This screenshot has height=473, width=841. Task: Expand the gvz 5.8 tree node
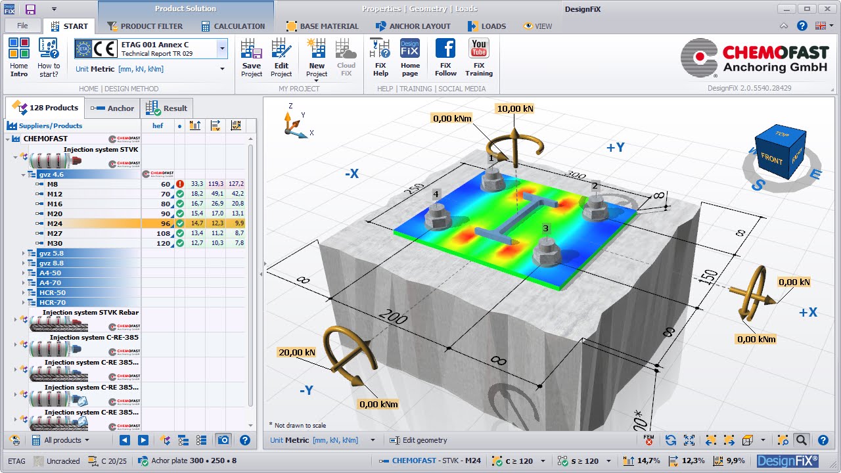tap(24, 254)
